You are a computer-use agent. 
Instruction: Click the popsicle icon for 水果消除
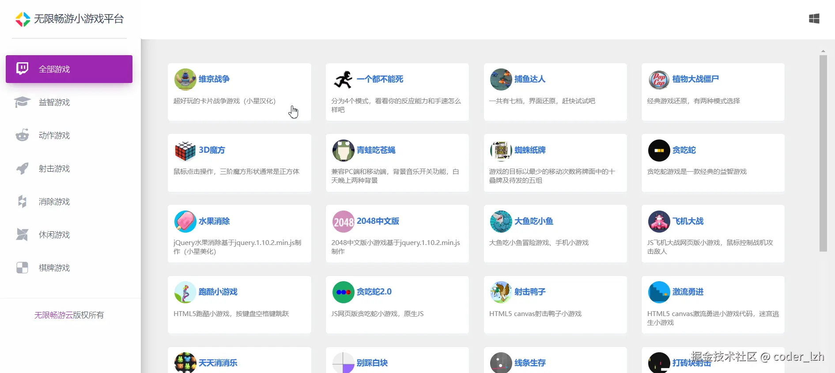[185, 222]
